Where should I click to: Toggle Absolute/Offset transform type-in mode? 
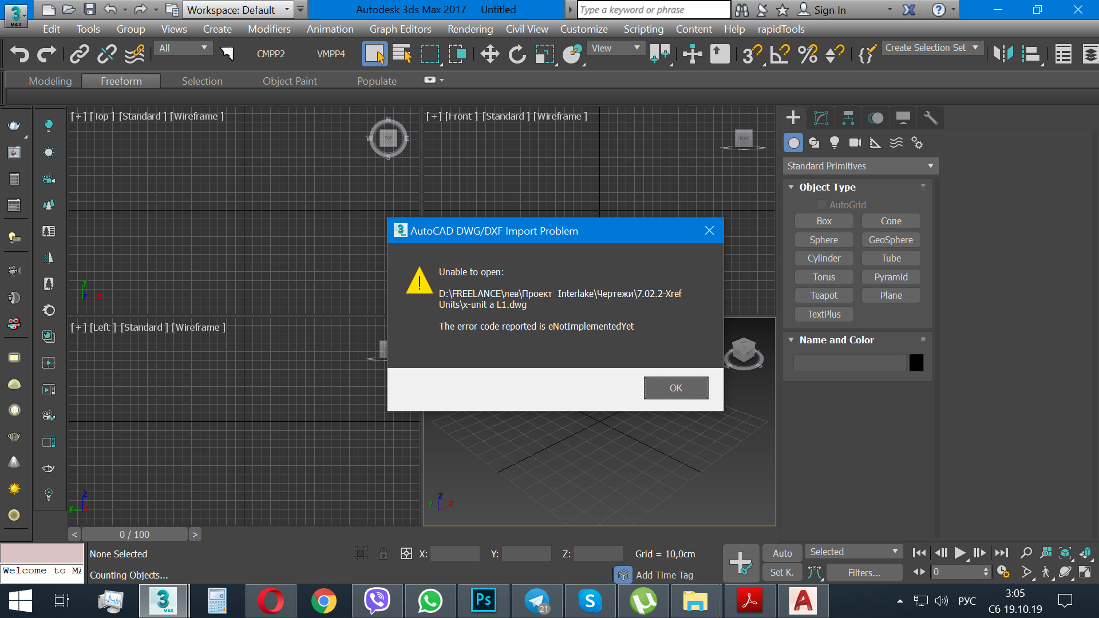406,553
